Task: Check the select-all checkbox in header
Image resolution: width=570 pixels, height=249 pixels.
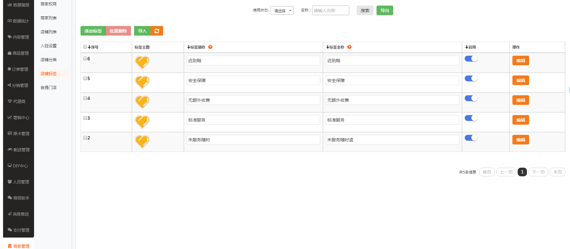Action: [85, 47]
